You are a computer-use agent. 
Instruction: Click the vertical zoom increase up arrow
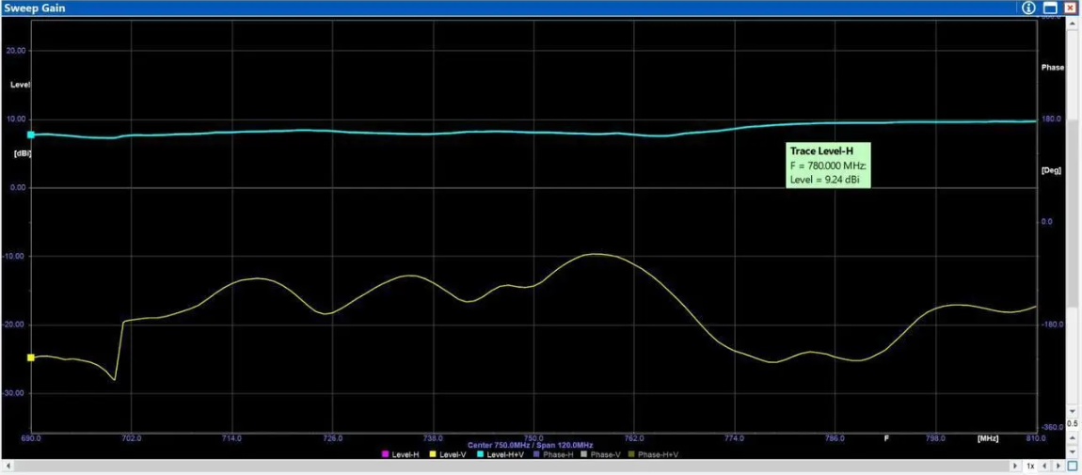click(1073, 437)
